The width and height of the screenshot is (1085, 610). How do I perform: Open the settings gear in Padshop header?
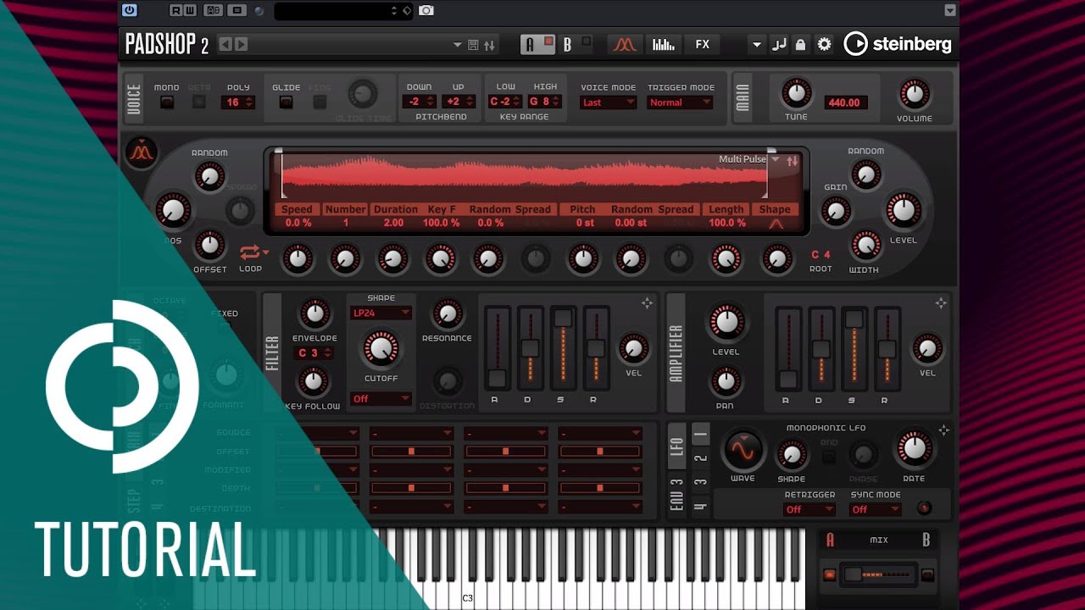[824, 44]
